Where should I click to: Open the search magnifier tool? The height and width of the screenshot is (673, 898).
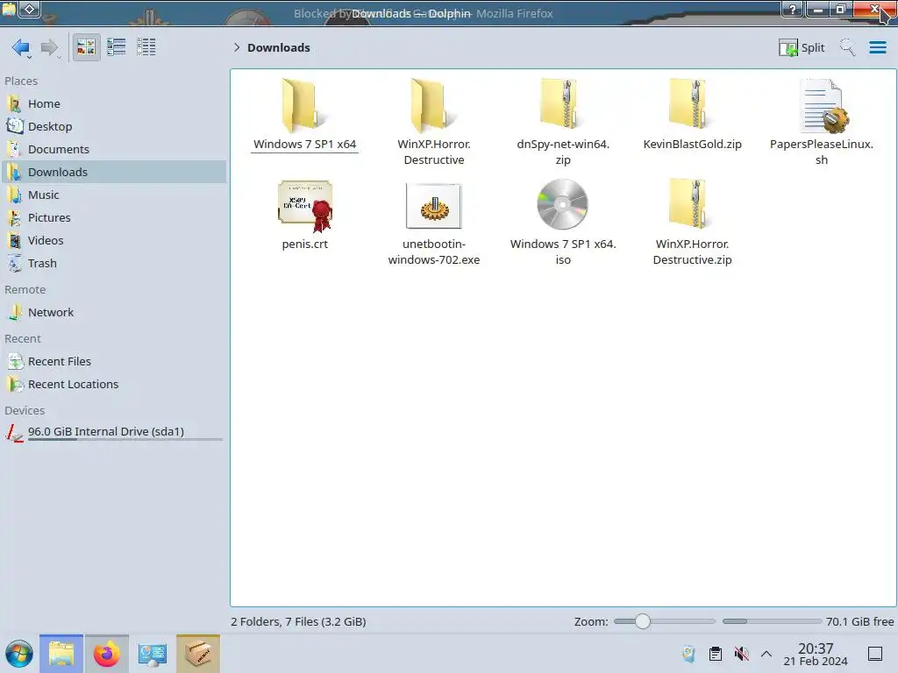(848, 47)
